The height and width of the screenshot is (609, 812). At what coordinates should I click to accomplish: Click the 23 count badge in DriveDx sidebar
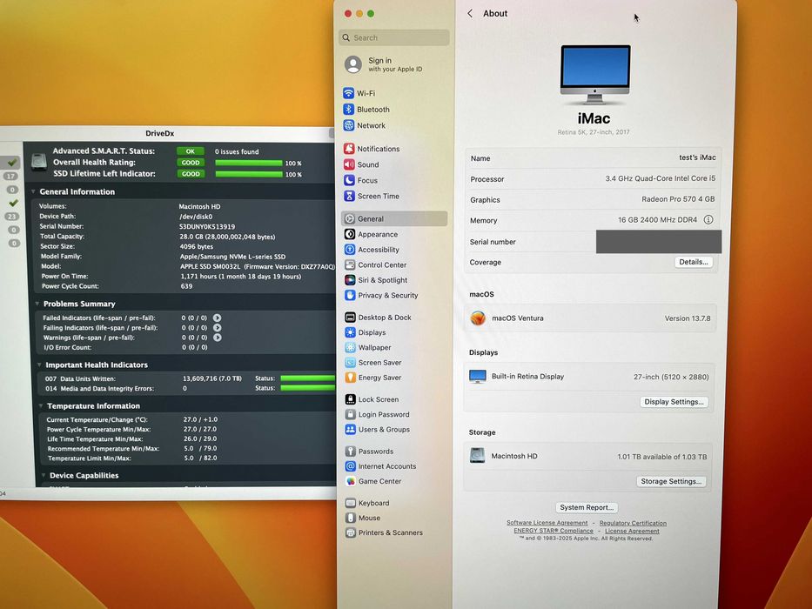coord(12,217)
